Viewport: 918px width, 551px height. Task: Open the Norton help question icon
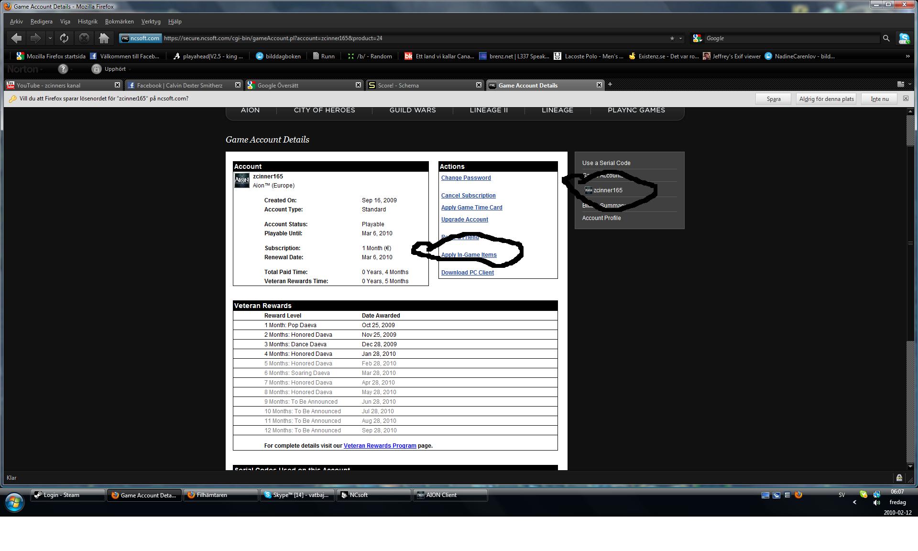pyautogui.click(x=63, y=69)
